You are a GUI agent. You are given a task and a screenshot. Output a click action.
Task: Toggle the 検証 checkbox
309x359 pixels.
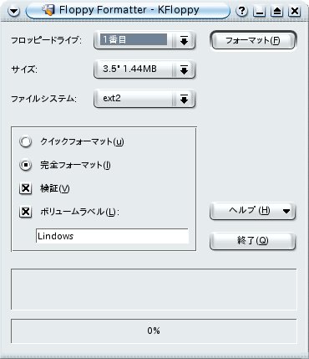26,188
